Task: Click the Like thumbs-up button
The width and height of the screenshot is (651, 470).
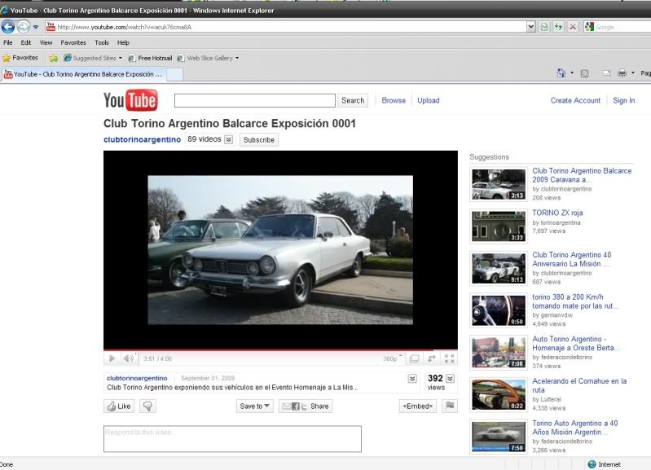Action: 119,406
